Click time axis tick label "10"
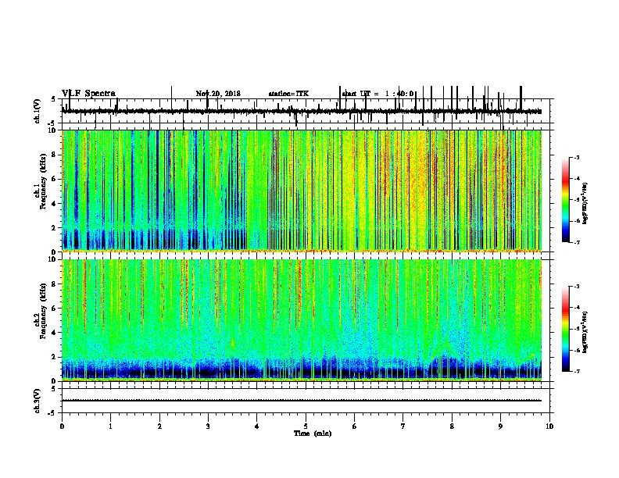Image resolution: width=619 pixels, height=478 pixels. click(549, 426)
